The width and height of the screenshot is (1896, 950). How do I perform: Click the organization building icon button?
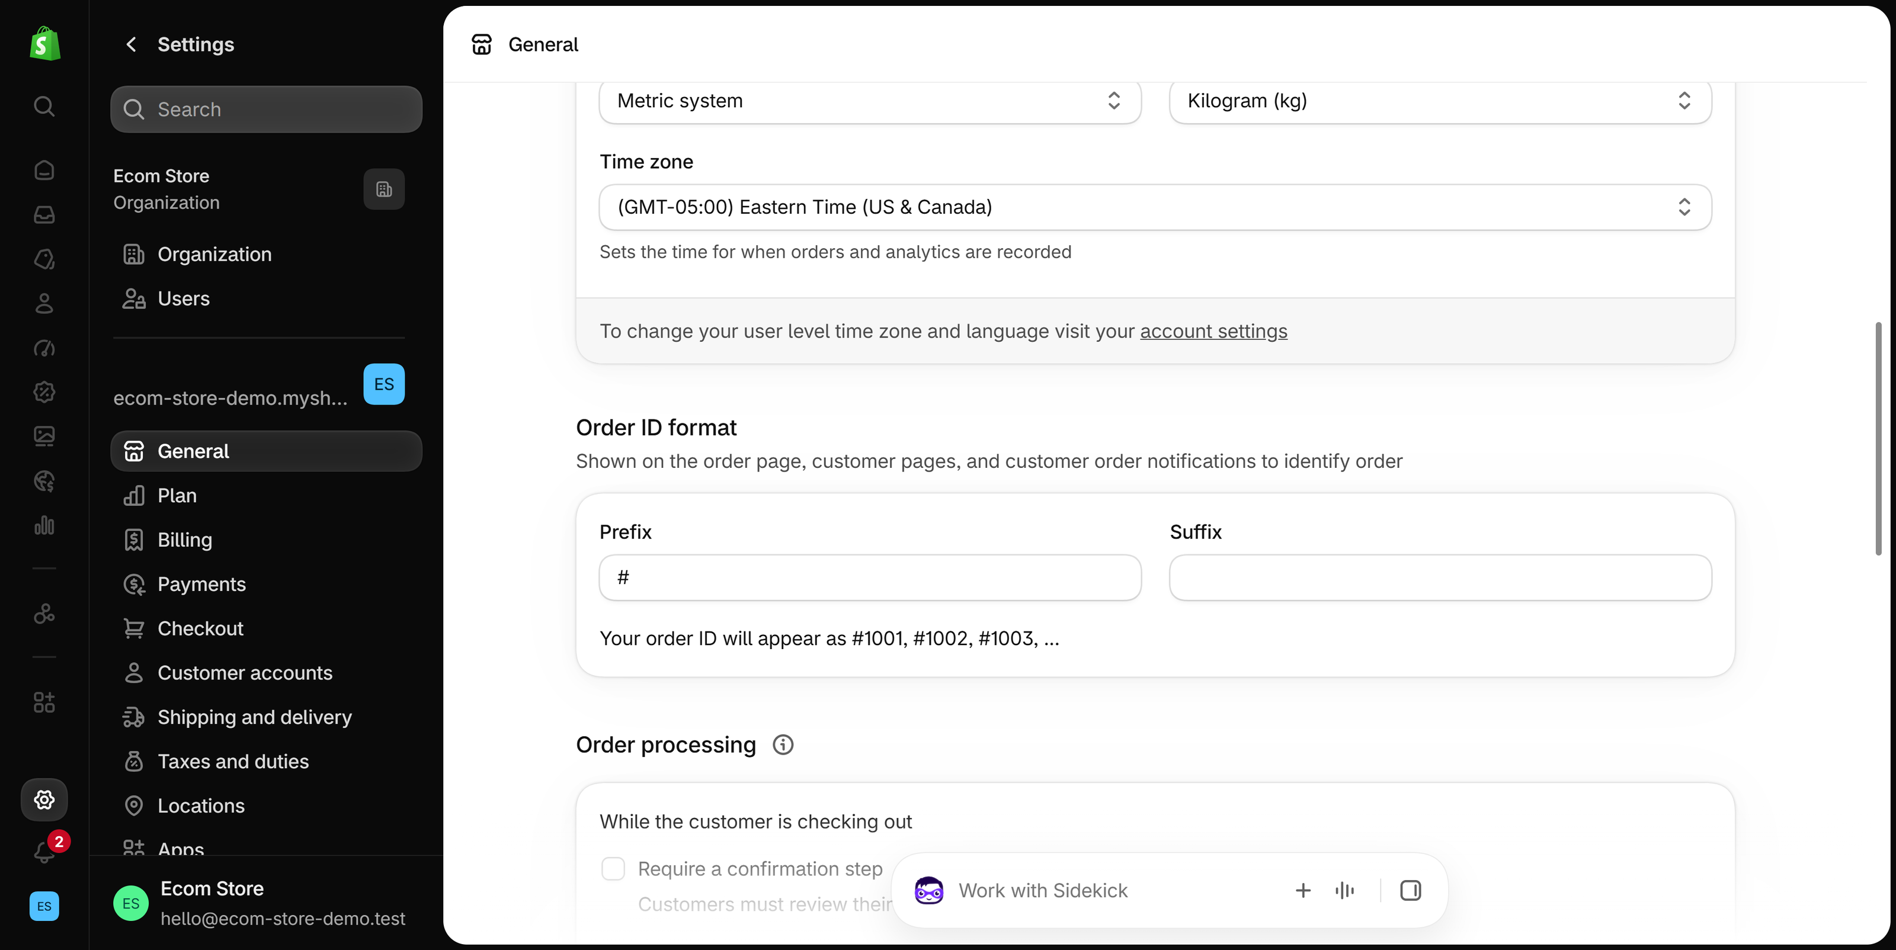384,189
